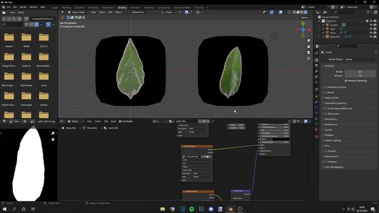Image resolution: width=379 pixels, height=213 pixels.
Task: Open the Render Engine dropdown
Action: (360, 59)
